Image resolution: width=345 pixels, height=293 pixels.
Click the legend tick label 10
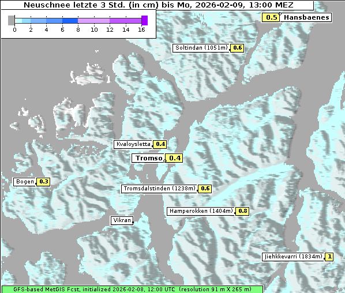tap(94, 29)
